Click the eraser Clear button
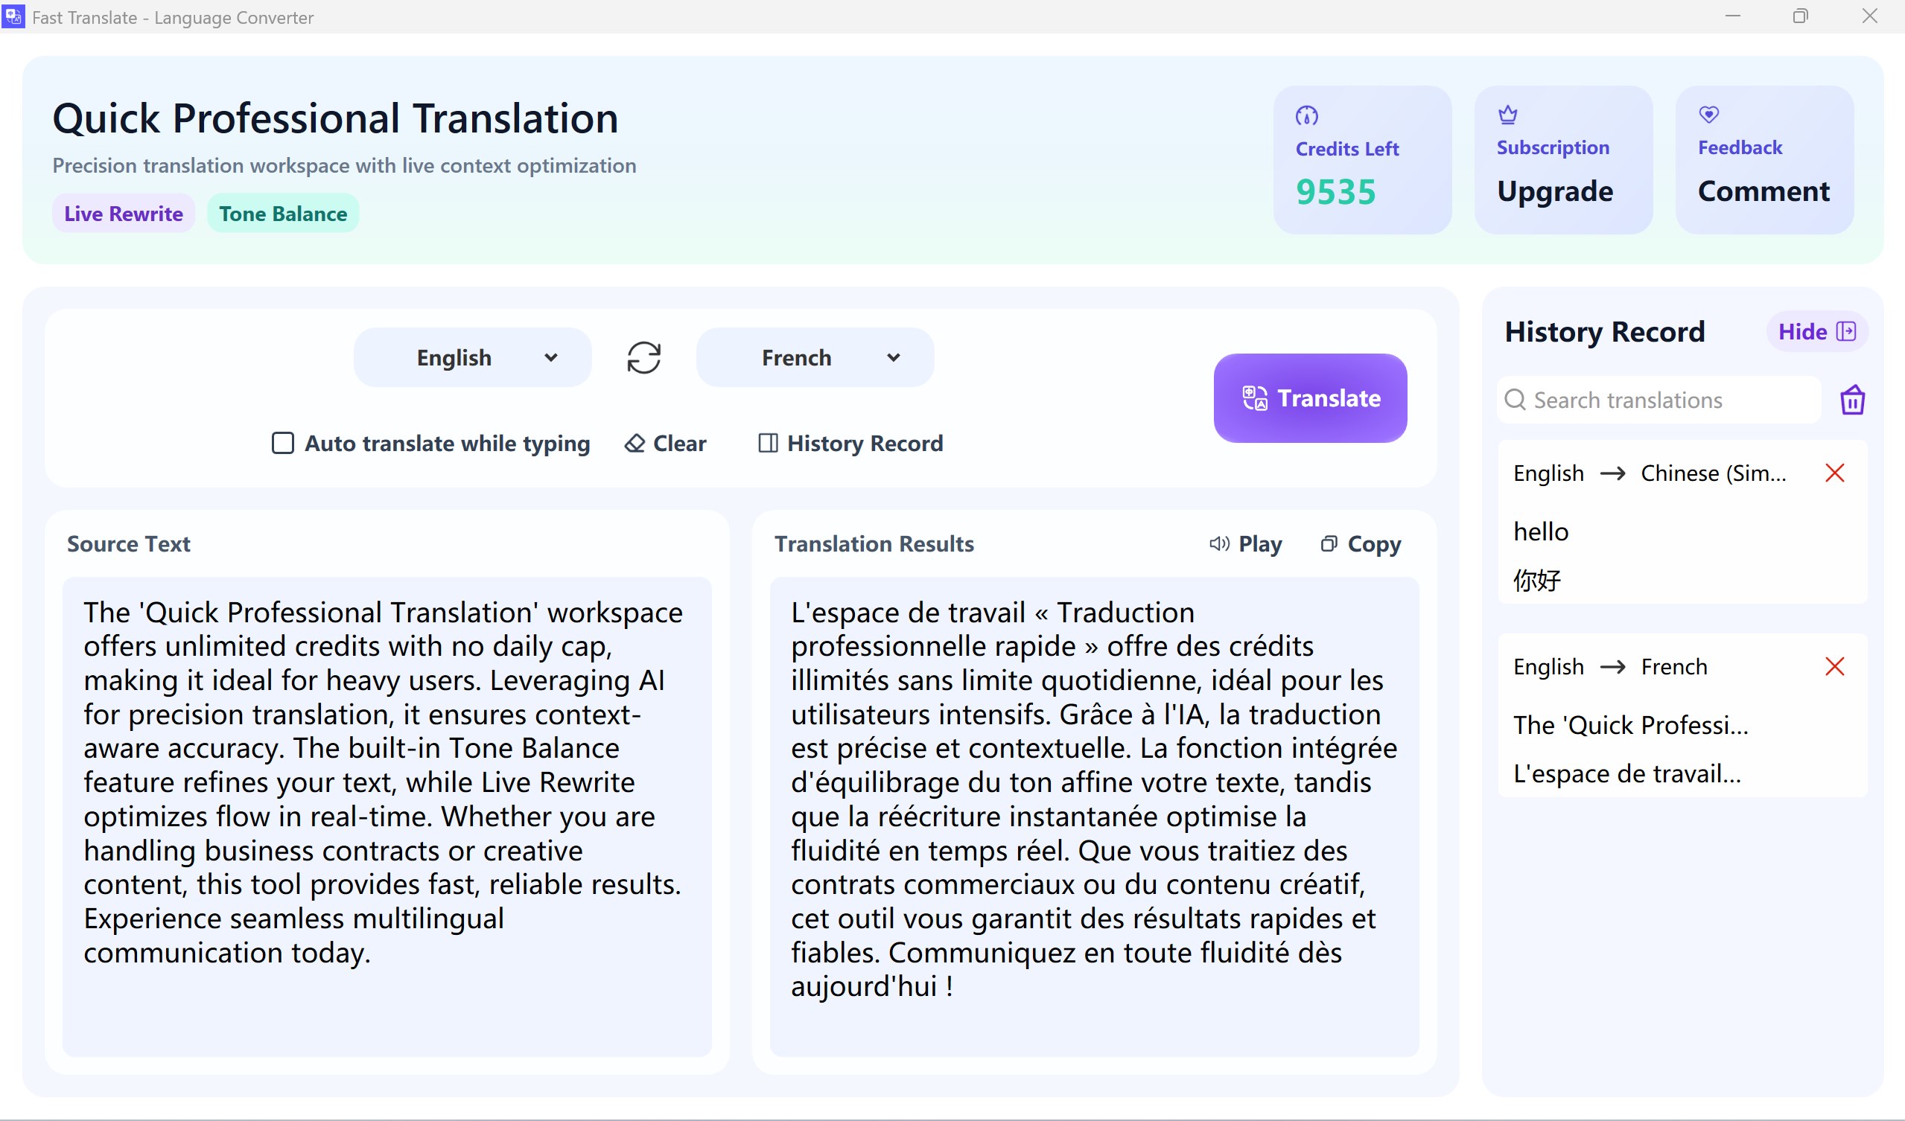The width and height of the screenshot is (1905, 1121). pos(665,444)
